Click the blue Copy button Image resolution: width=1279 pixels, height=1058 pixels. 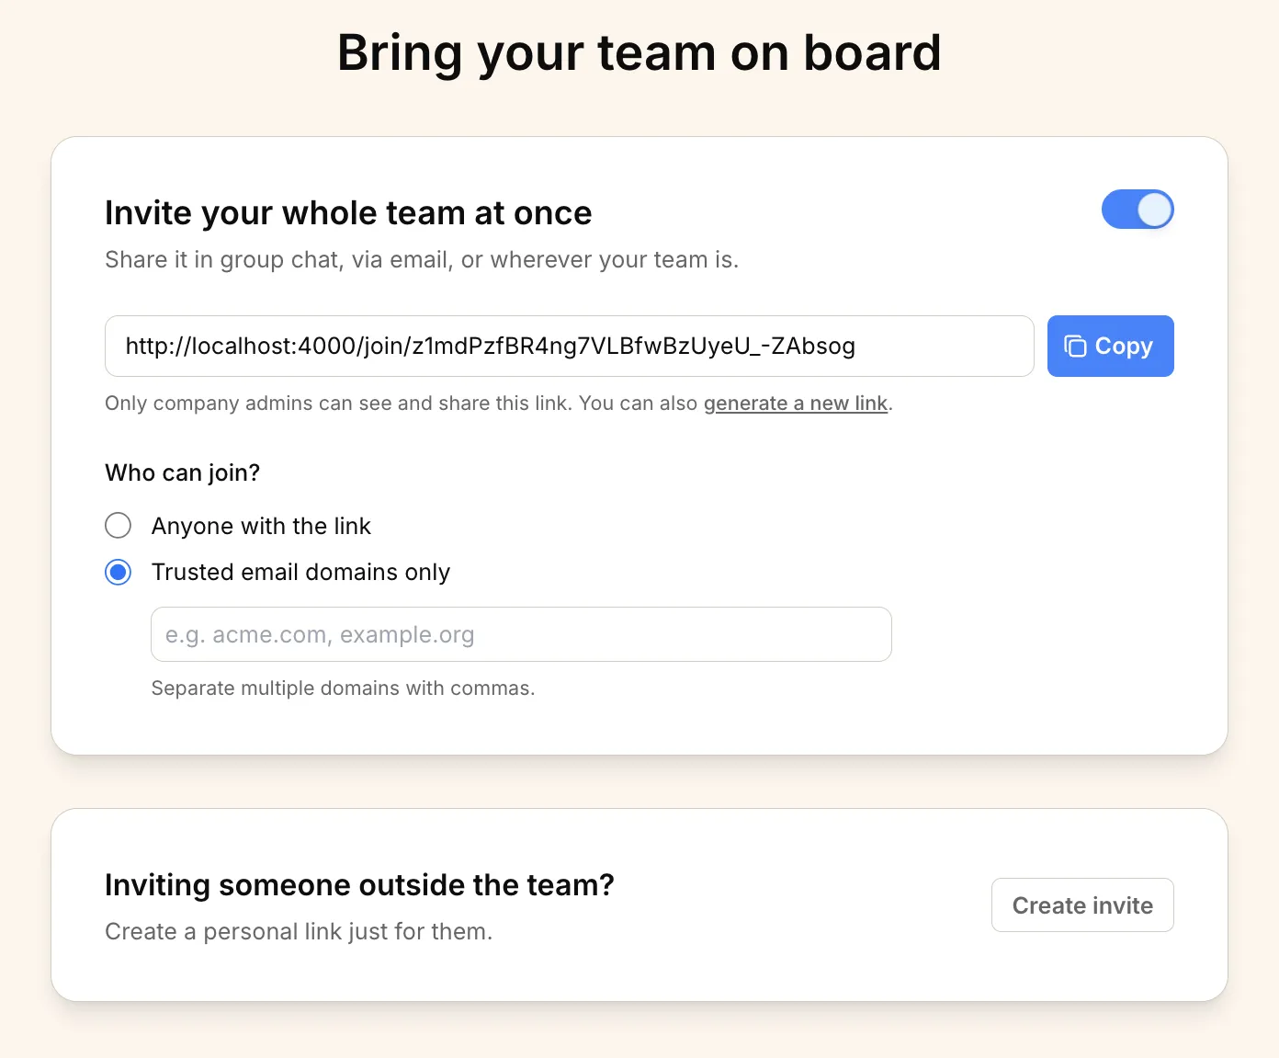pos(1110,346)
